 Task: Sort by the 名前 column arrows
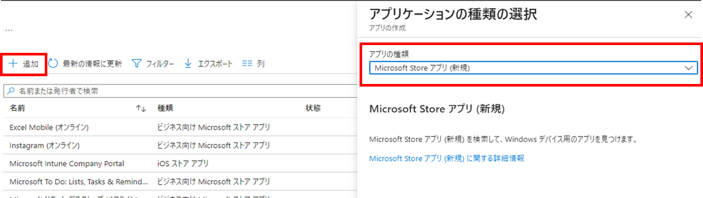(x=140, y=108)
